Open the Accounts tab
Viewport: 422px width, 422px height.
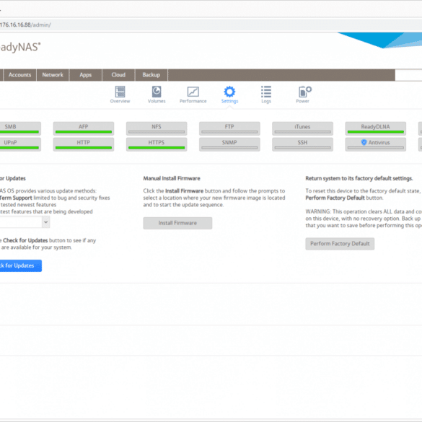point(19,75)
